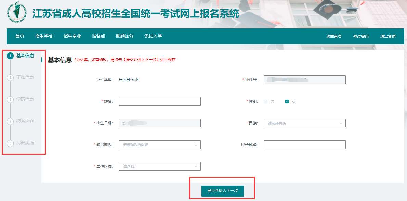The height and width of the screenshot is (201, 407).
Task: Open the 民族 selection dropdown
Action: 304,123
